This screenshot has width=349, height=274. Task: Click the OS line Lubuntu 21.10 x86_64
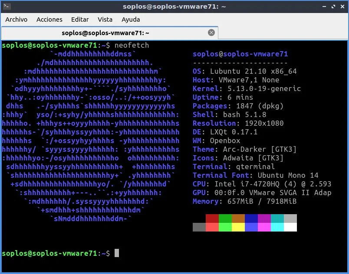click(245, 72)
